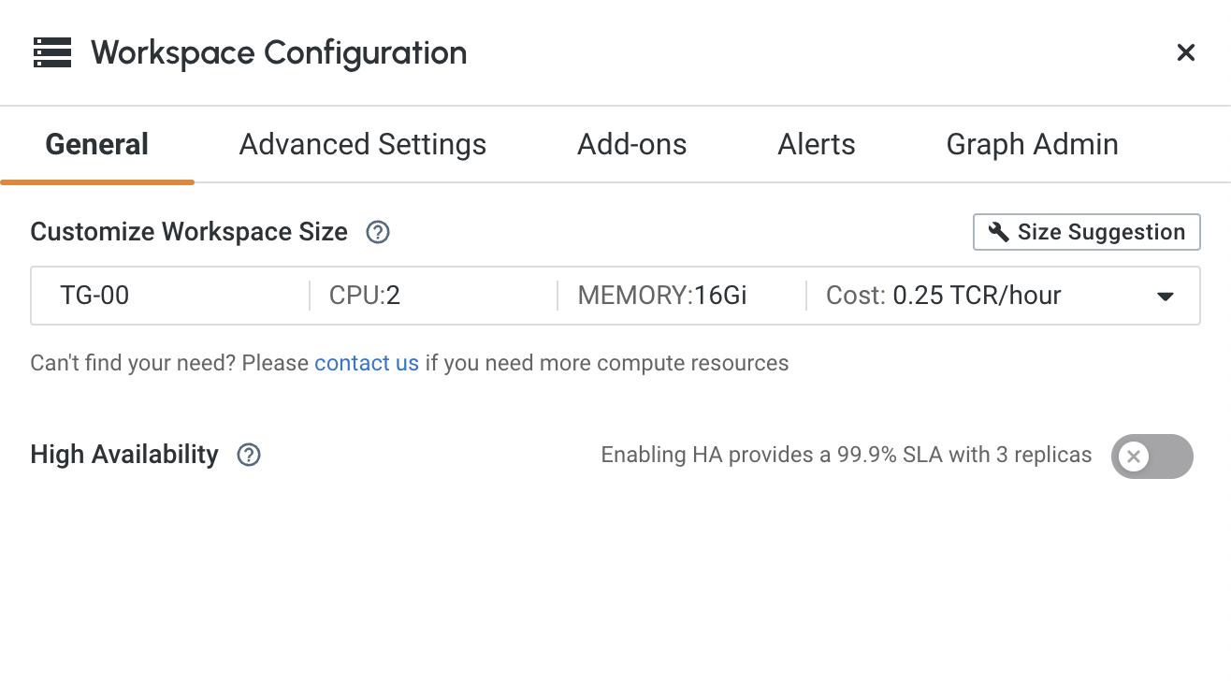
Task: Click the Workspace Configuration title text
Action: pos(279,52)
